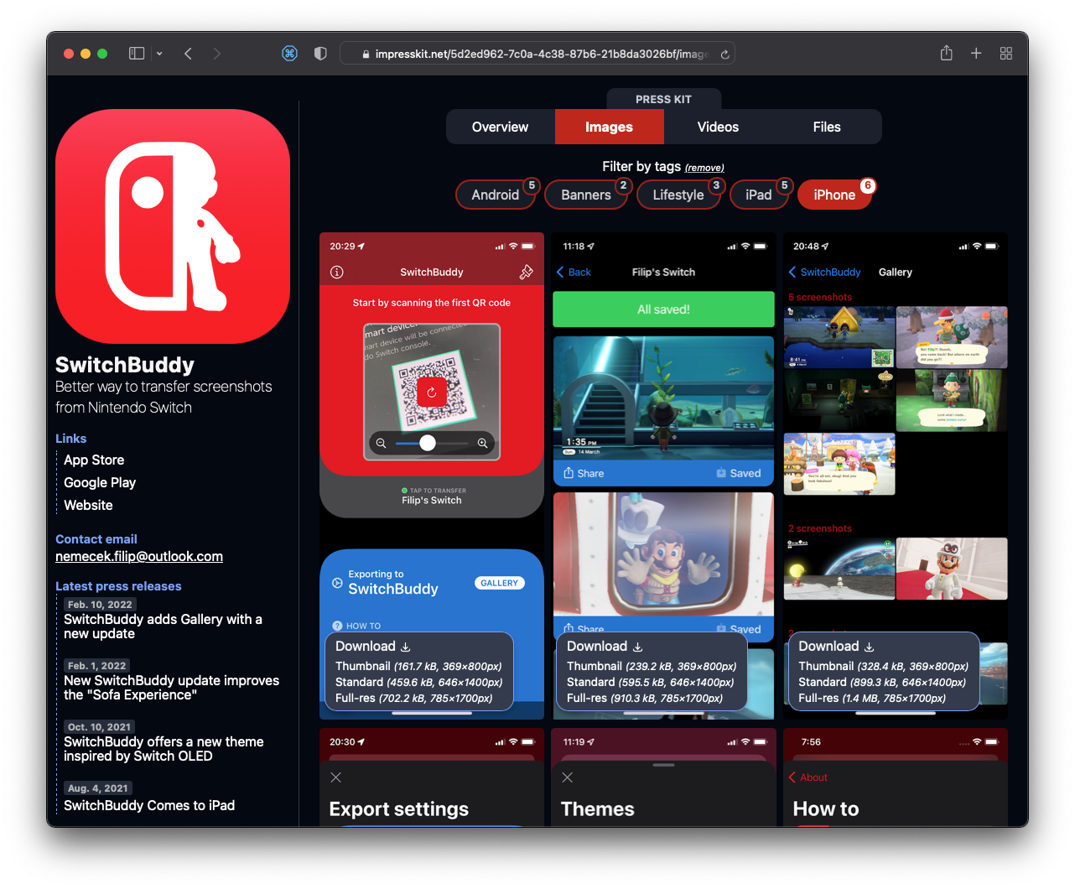Toggle the active iPhone tag filter
The height and width of the screenshot is (889, 1075).
click(834, 195)
